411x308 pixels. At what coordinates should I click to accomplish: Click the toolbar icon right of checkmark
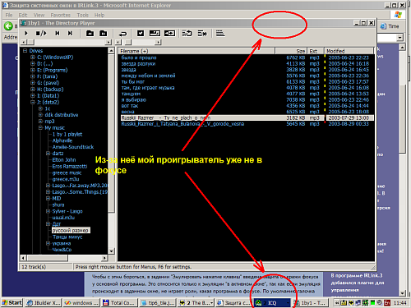[x=155, y=33]
